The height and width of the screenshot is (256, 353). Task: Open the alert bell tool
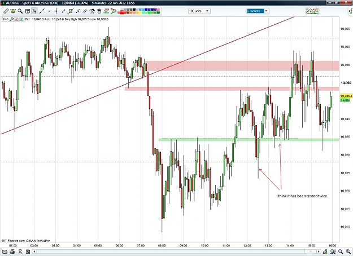pyautogui.click(x=13, y=11)
